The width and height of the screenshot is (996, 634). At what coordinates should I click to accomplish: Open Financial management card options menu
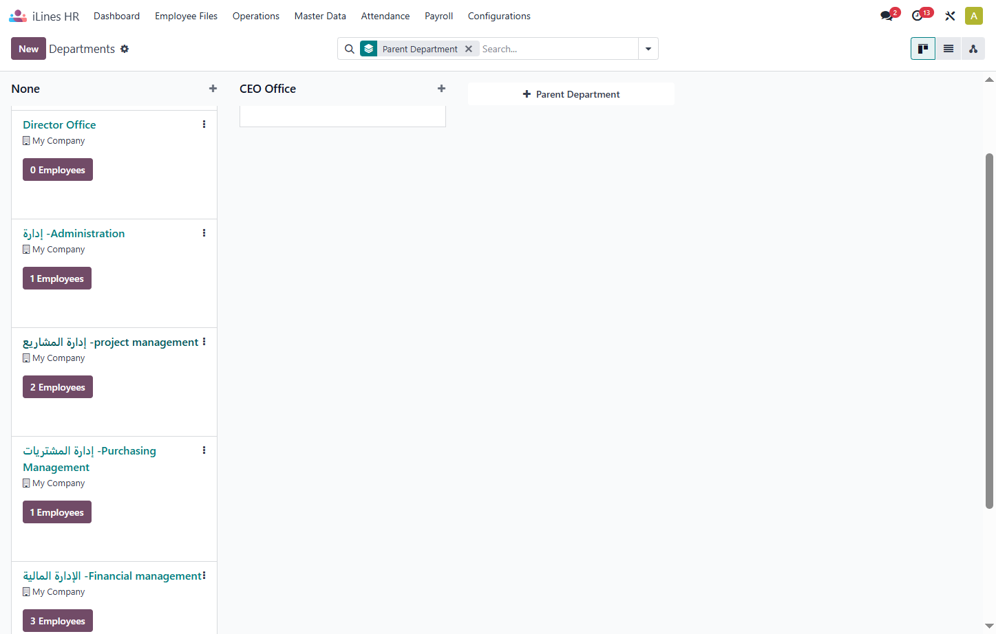(x=204, y=576)
